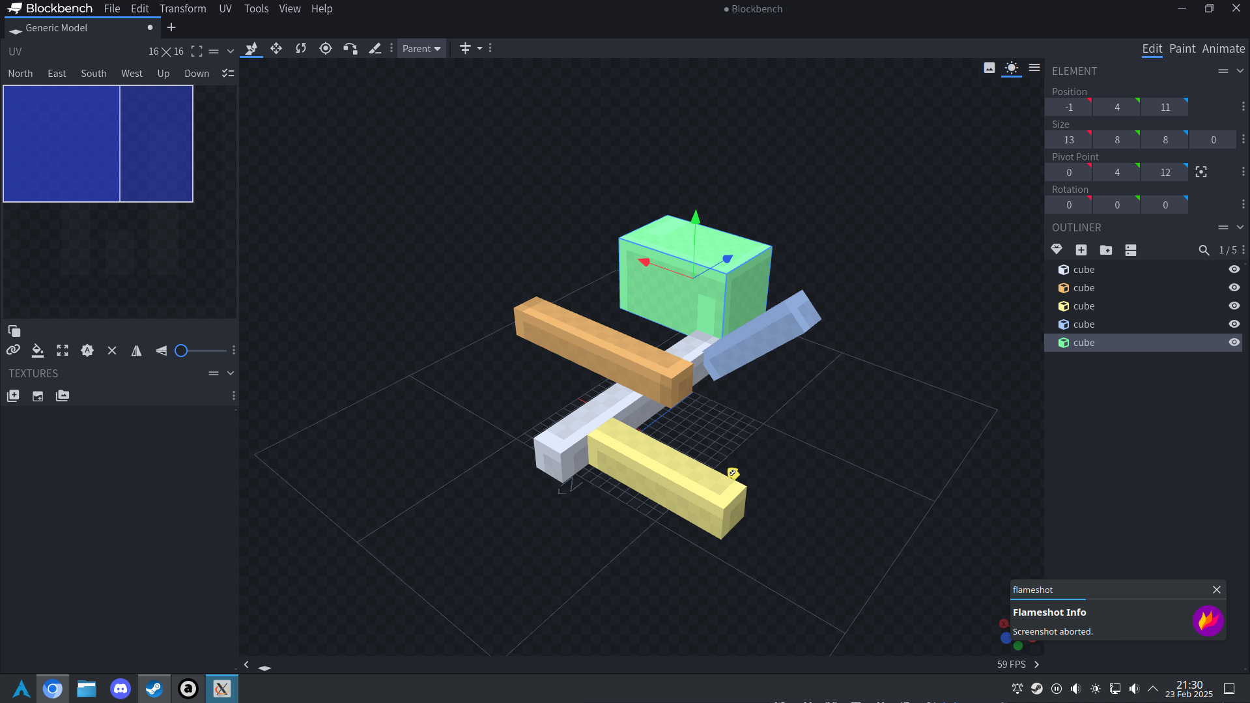1250x703 pixels.
Task: Open the toolbar plus/center dropdown arrow
Action: (x=480, y=48)
